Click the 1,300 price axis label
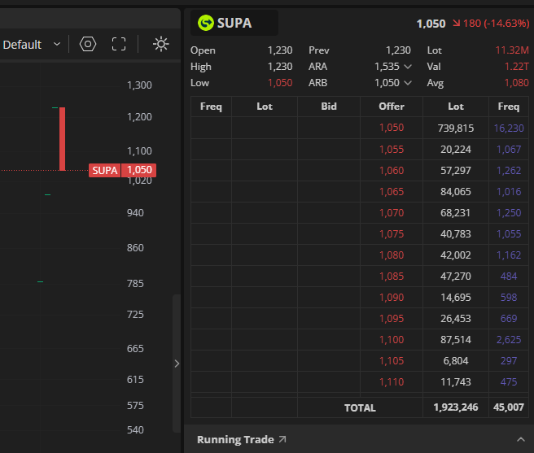Viewport: 534px width, 453px height. pos(139,85)
